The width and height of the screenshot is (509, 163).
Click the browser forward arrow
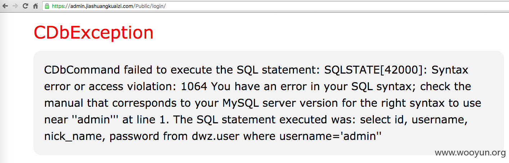coord(15,6)
